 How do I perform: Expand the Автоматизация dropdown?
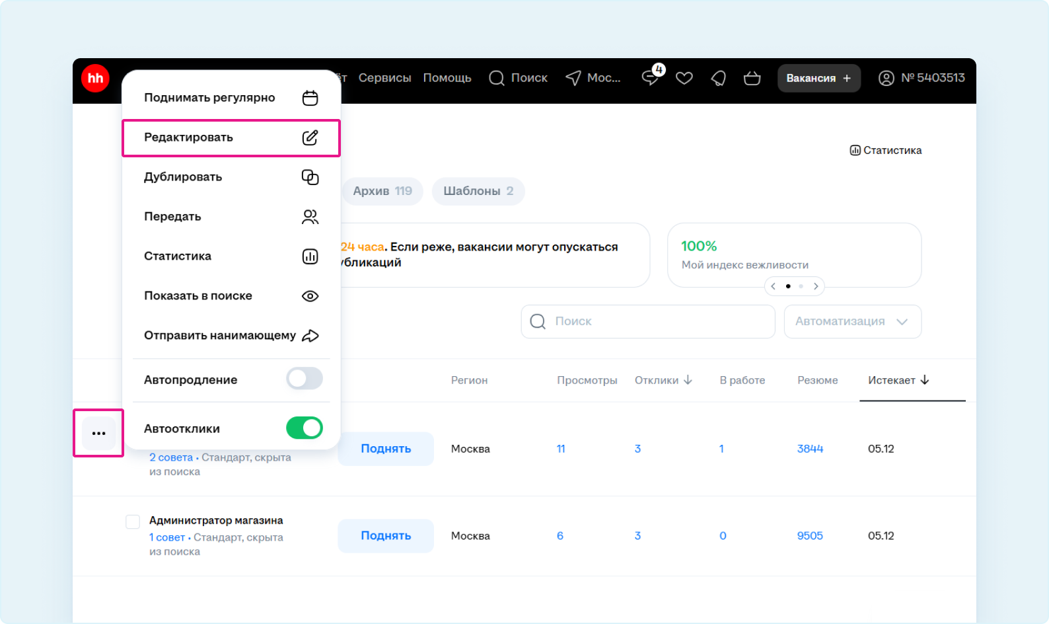pyautogui.click(x=852, y=321)
